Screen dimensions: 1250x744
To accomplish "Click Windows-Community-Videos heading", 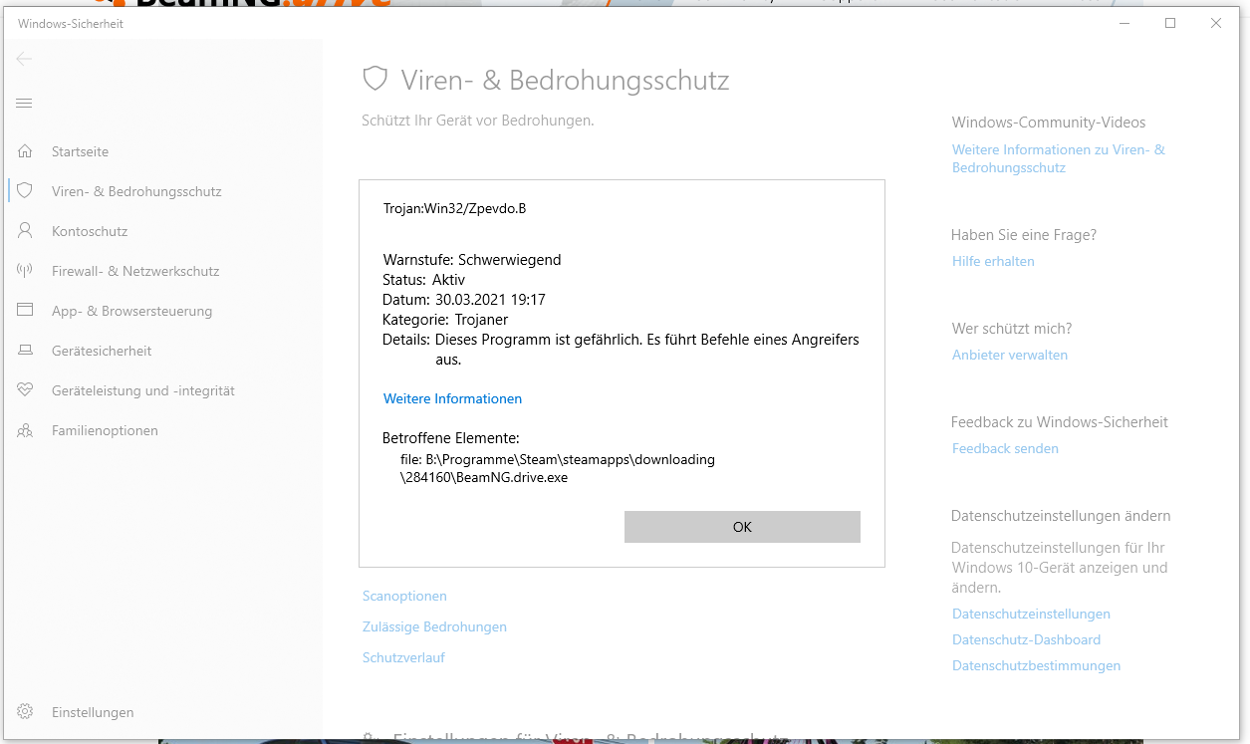I will coord(1049,123).
